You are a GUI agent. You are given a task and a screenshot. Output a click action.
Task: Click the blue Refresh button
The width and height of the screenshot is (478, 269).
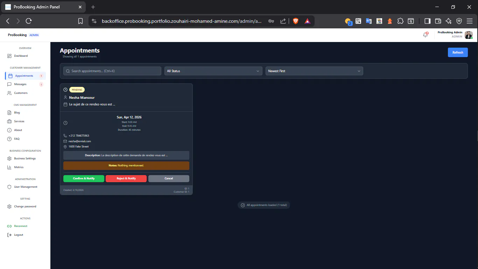(458, 53)
